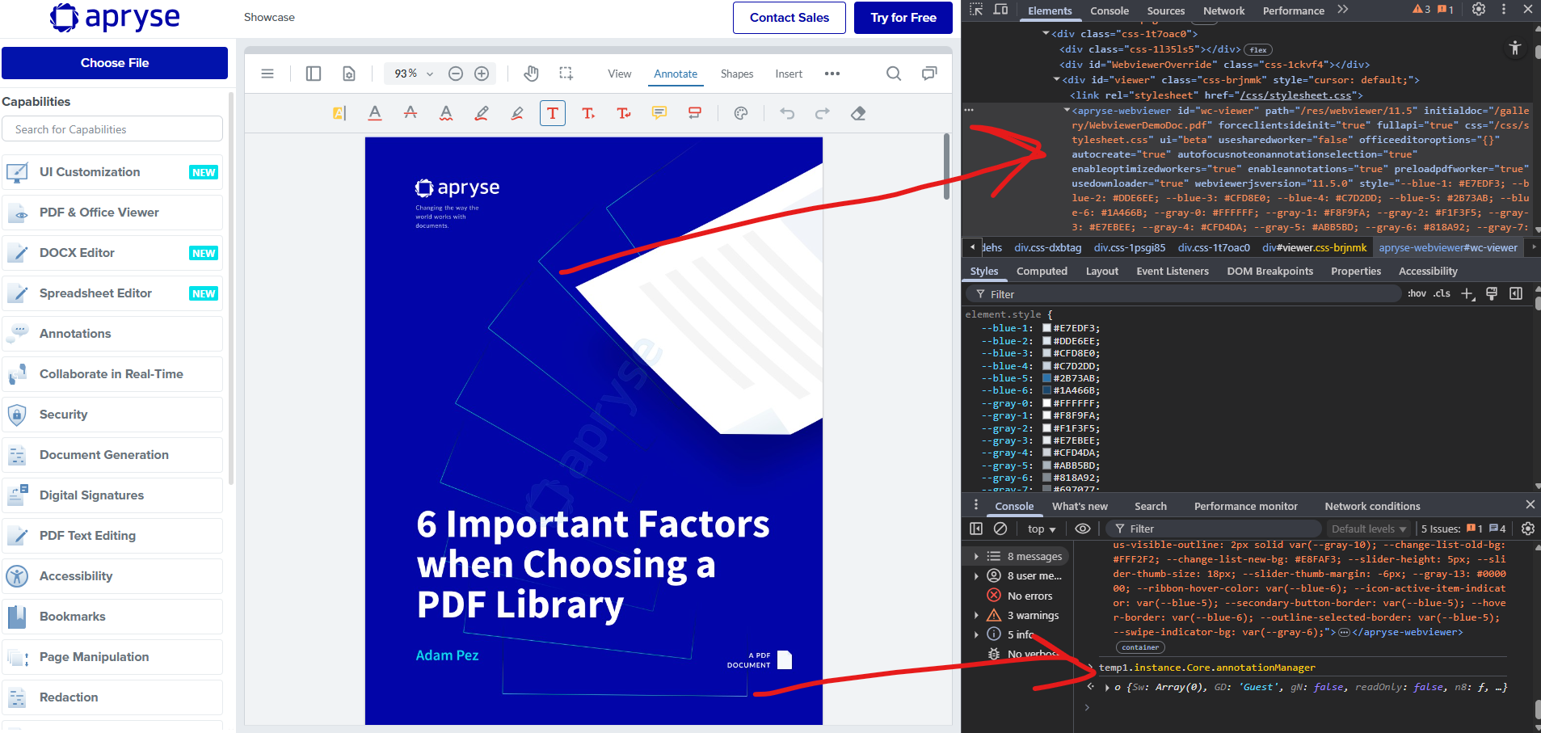Create live expression using the eye icon
This screenshot has width=1541, height=733.
[1083, 529]
